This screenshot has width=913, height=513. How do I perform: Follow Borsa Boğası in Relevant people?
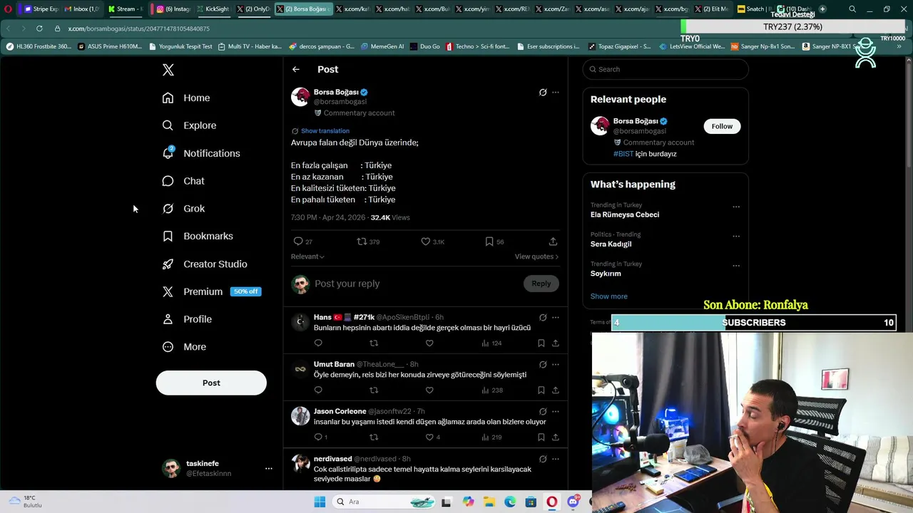722,126
